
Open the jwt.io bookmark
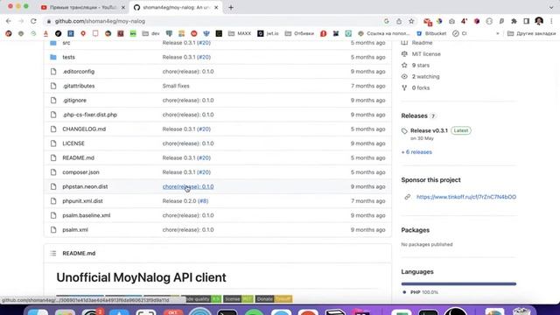(x=268, y=33)
